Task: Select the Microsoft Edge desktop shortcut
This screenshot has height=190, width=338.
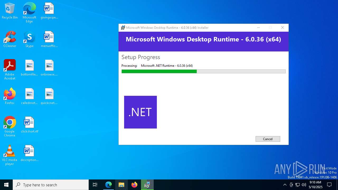Action: (x=29, y=13)
